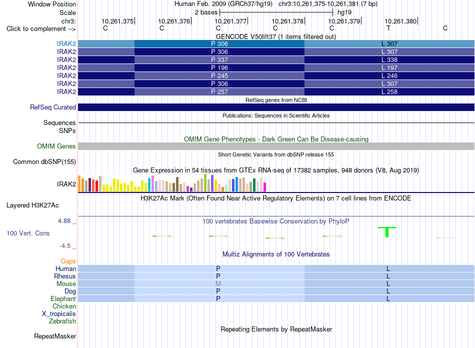Select the L 197 codon block
The image size is (475, 348).
pyautogui.click(x=389, y=67)
